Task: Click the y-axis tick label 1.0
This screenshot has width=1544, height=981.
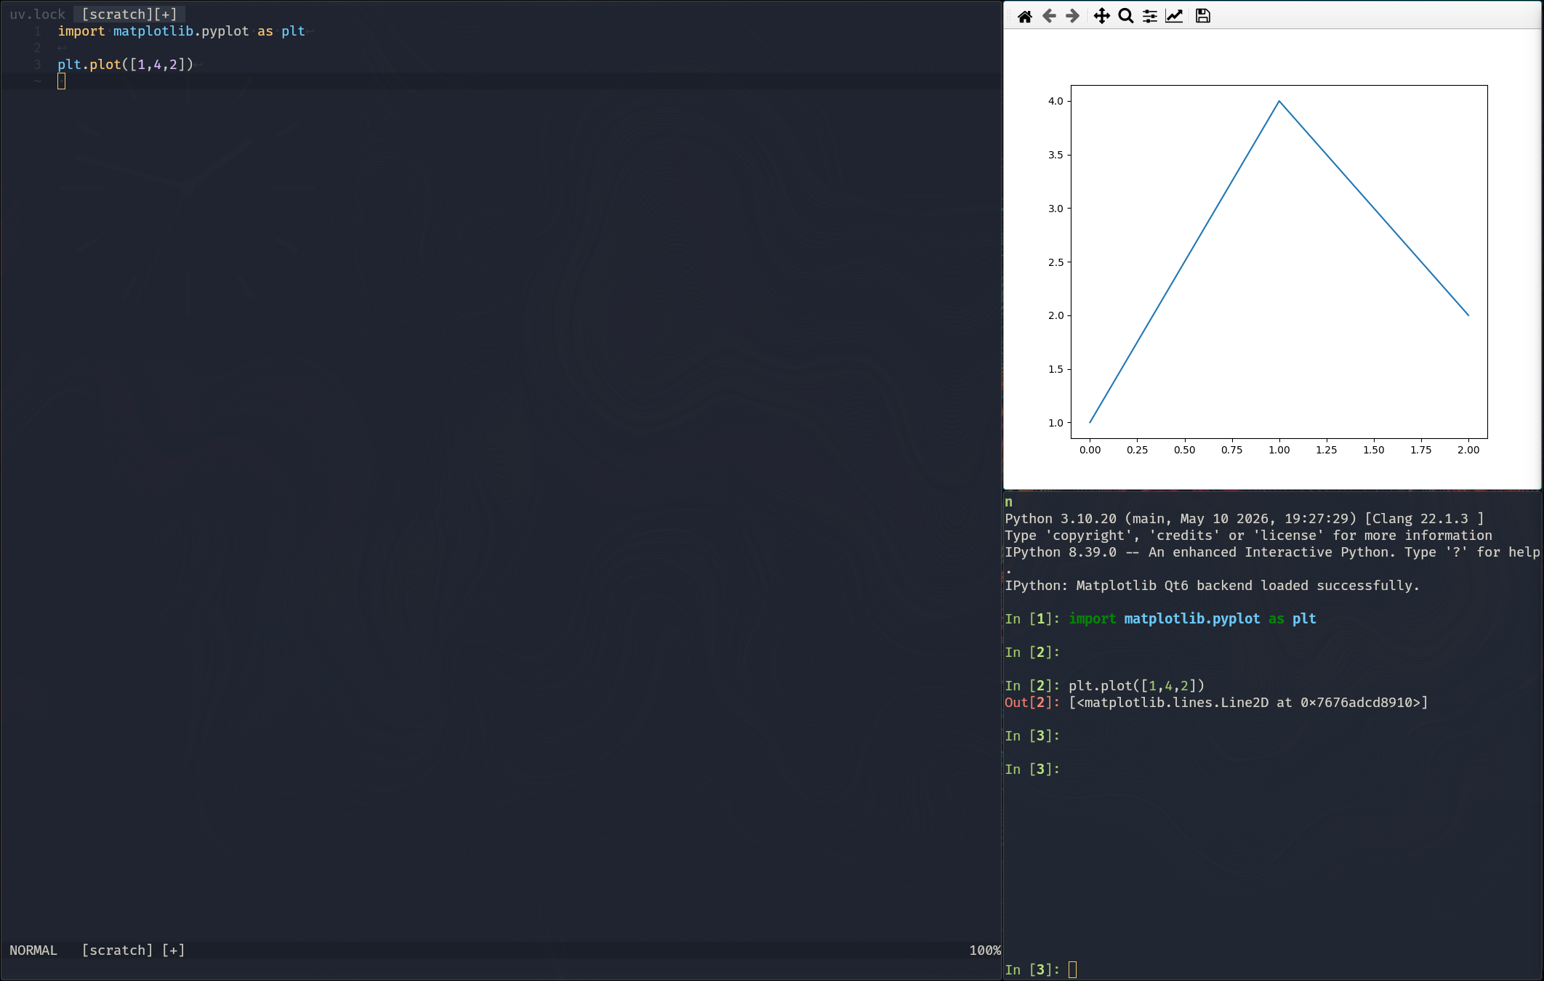Action: tap(1056, 423)
